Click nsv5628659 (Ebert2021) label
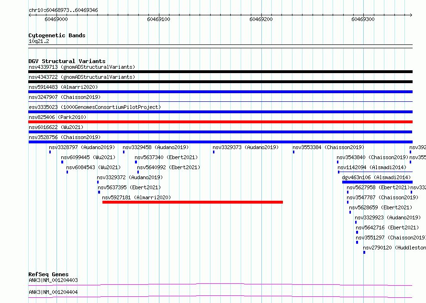This screenshot has height=303, width=426. [381, 207]
